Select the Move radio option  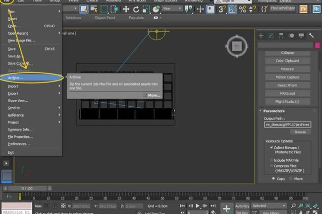[x=291, y=178]
